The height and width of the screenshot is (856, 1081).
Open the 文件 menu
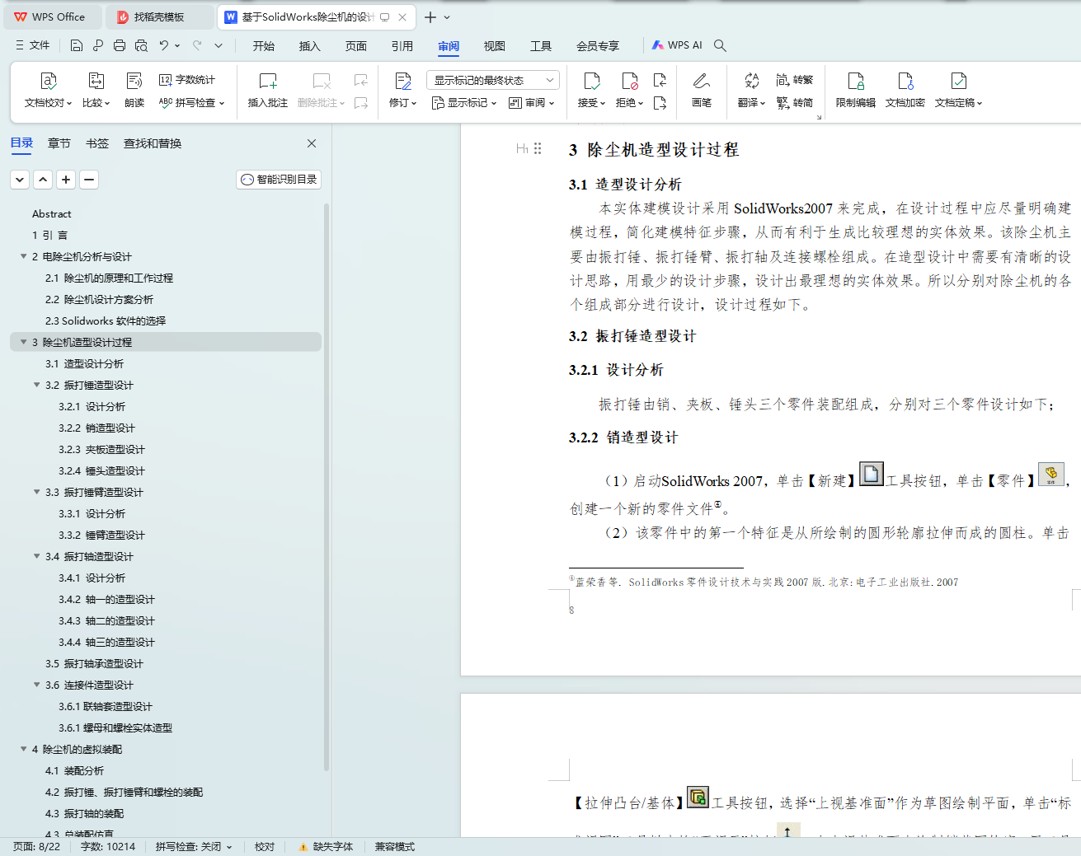click(x=33, y=45)
